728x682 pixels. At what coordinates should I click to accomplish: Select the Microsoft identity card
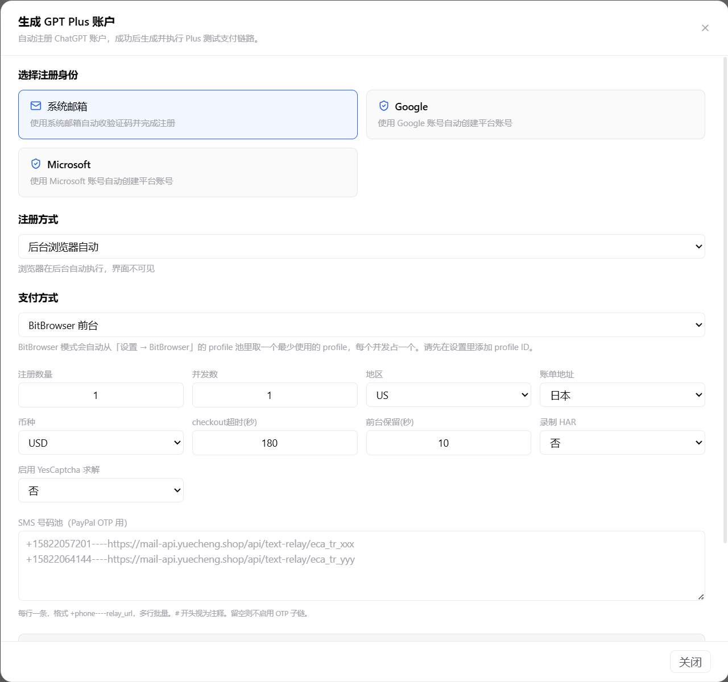[188, 172]
